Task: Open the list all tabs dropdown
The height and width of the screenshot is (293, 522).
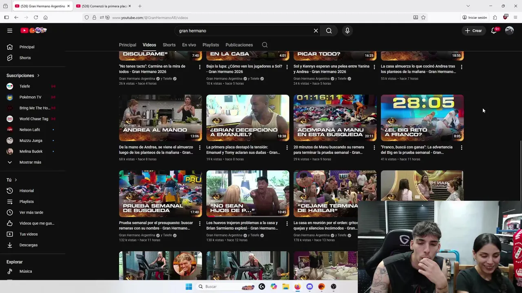Action: pyautogui.click(x=468, y=6)
